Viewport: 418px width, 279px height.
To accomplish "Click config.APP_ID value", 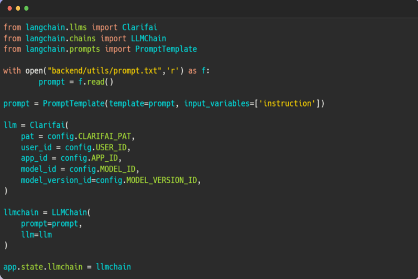I will [89, 158].
